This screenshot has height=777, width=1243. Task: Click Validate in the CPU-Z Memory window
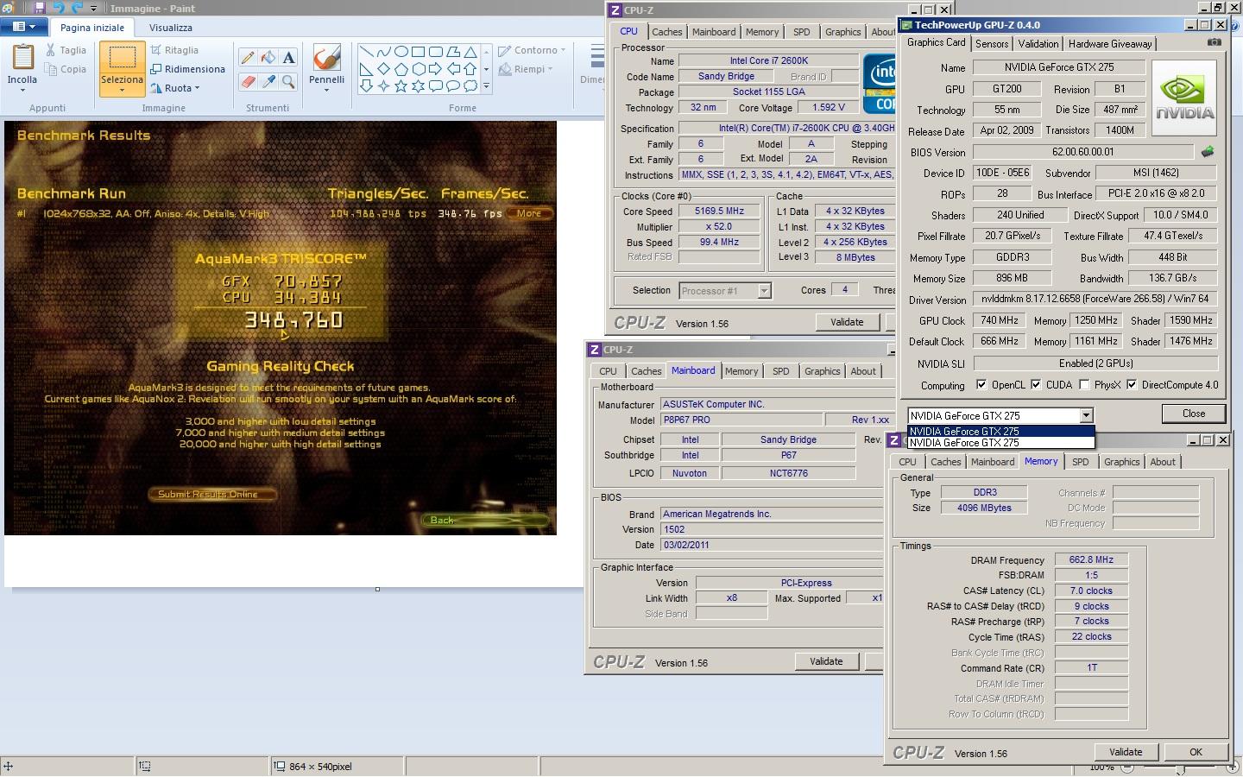click(x=1126, y=752)
